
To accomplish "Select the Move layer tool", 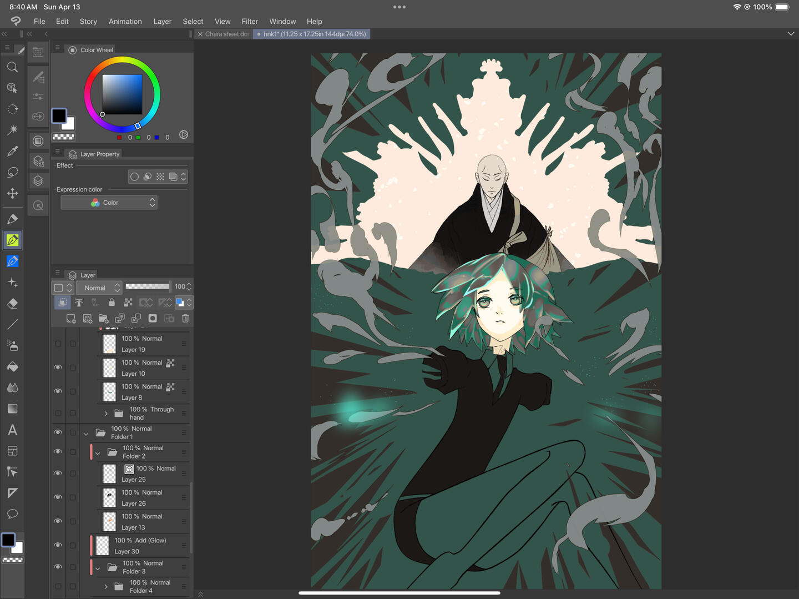I will [12, 193].
